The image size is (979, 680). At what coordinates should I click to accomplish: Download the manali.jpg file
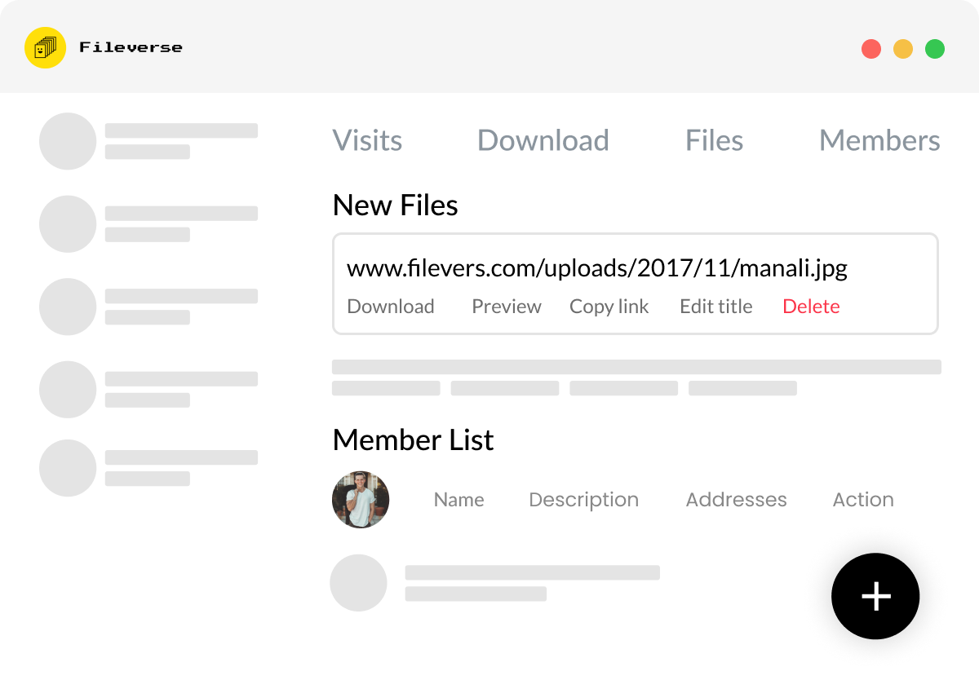(391, 307)
